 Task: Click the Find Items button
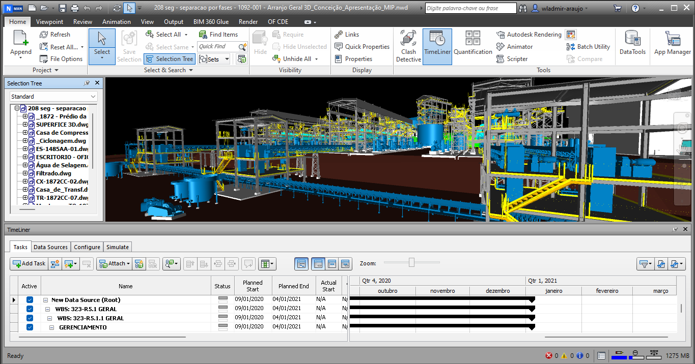pos(218,35)
